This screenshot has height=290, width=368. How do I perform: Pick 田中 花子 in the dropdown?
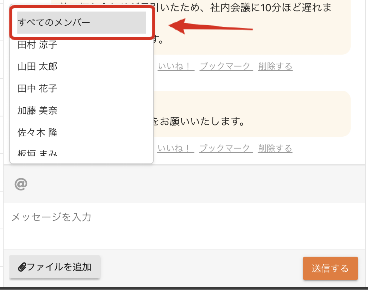pos(81,89)
